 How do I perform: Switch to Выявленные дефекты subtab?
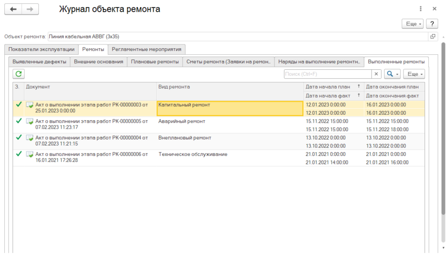point(39,62)
